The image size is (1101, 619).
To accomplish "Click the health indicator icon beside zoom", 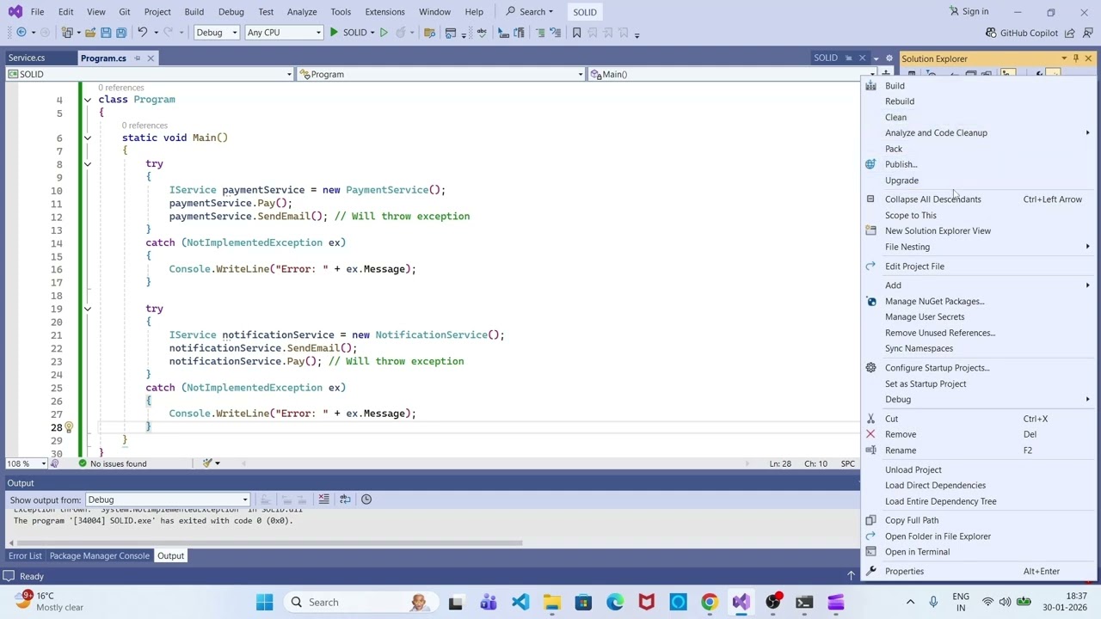I will 55,463.
